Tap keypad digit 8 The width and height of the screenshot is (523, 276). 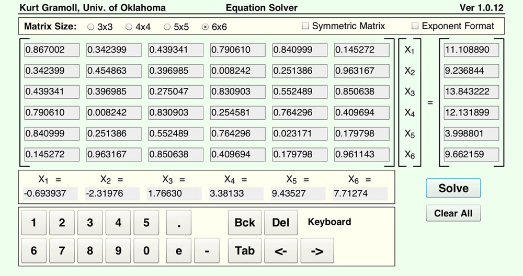pos(90,250)
